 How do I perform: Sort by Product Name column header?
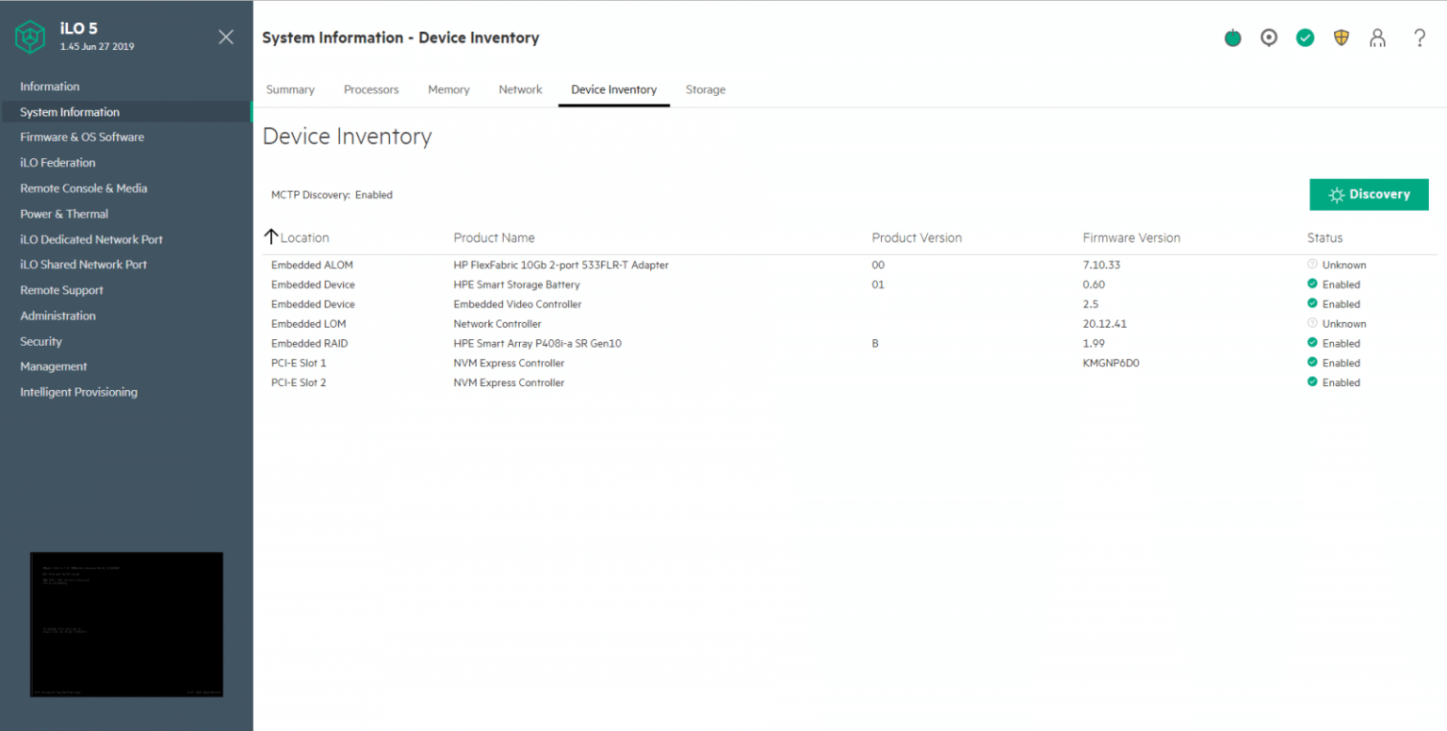tap(494, 237)
